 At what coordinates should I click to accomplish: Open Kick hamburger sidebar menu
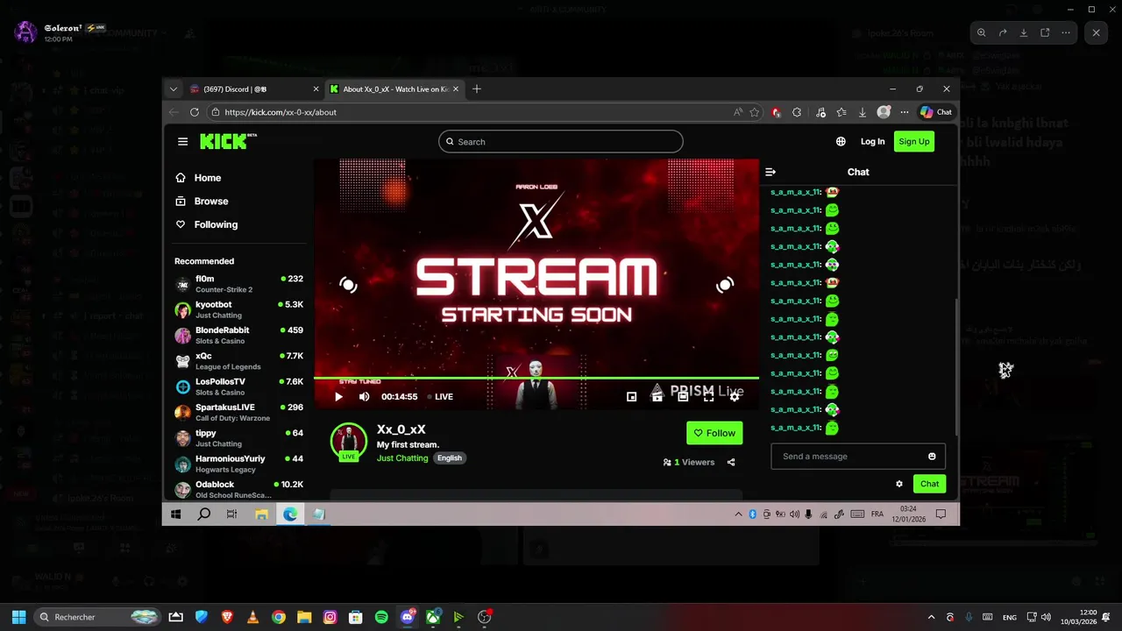[x=182, y=141]
